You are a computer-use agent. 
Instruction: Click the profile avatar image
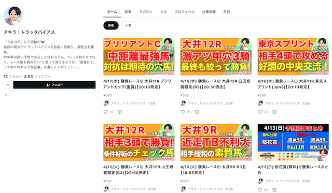tap(13, 16)
